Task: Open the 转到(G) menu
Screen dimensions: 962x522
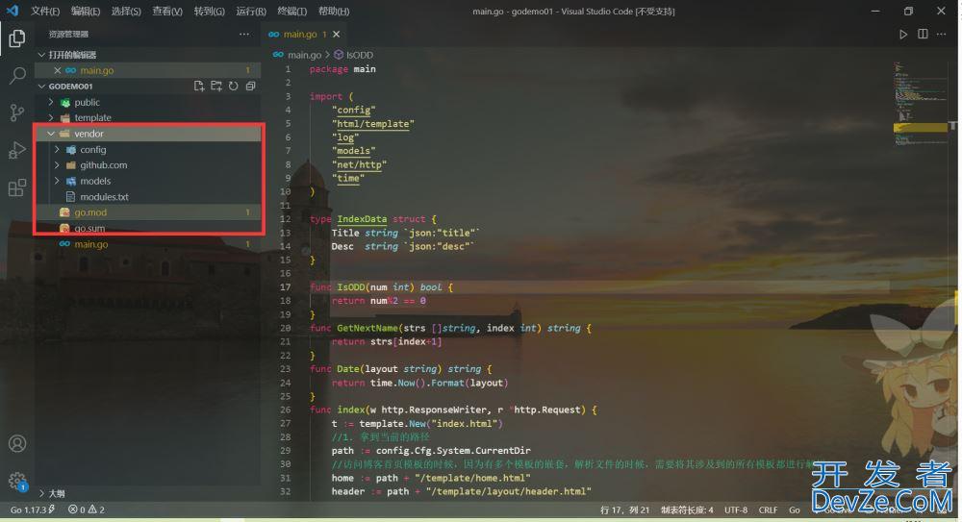Action: click(x=209, y=11)
